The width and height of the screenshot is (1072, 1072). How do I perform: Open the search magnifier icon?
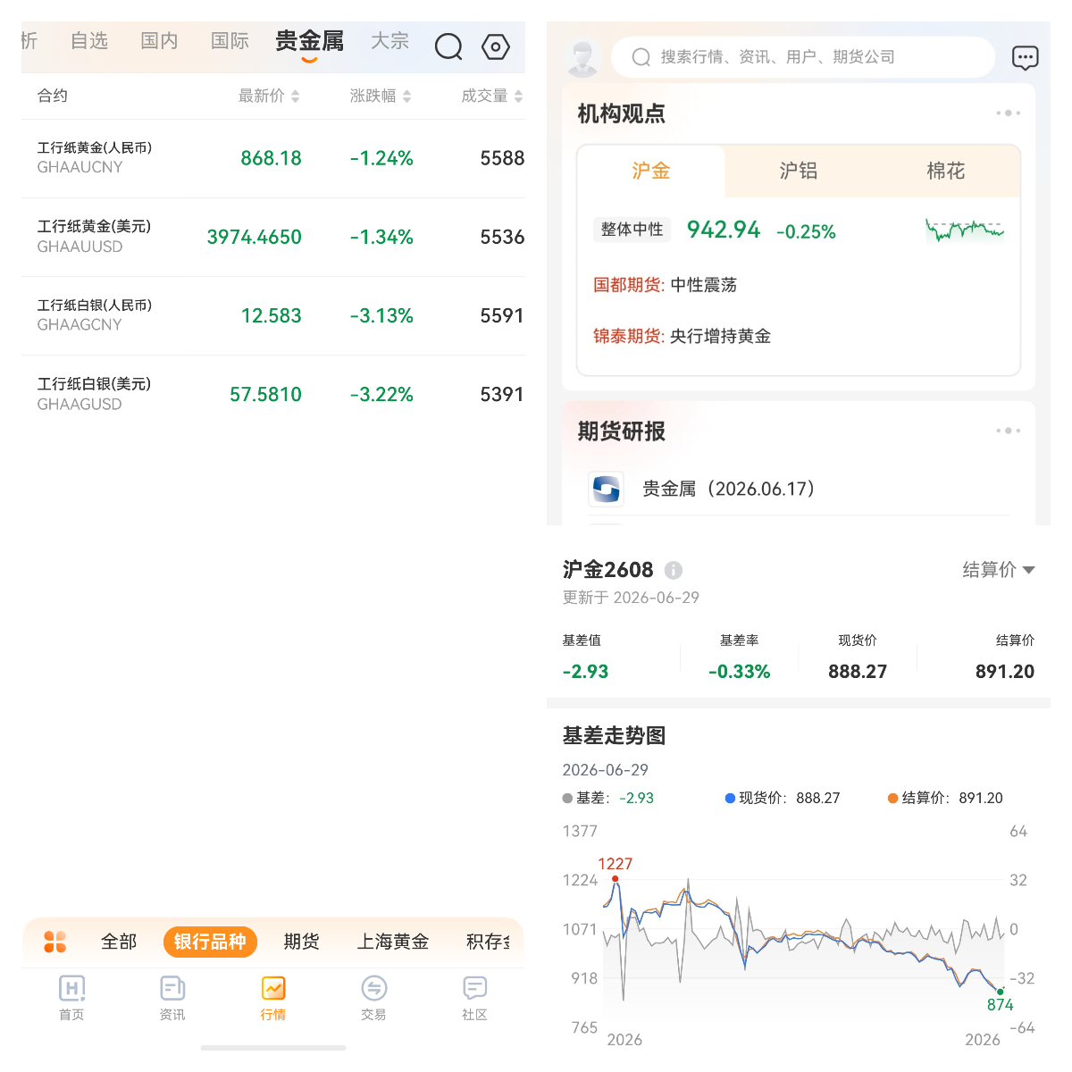[448, 46]
